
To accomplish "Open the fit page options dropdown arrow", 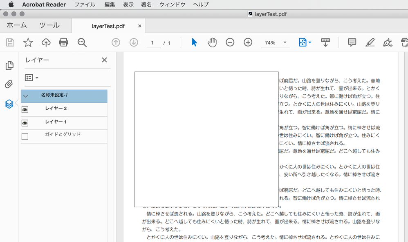I will pos(309,42).
